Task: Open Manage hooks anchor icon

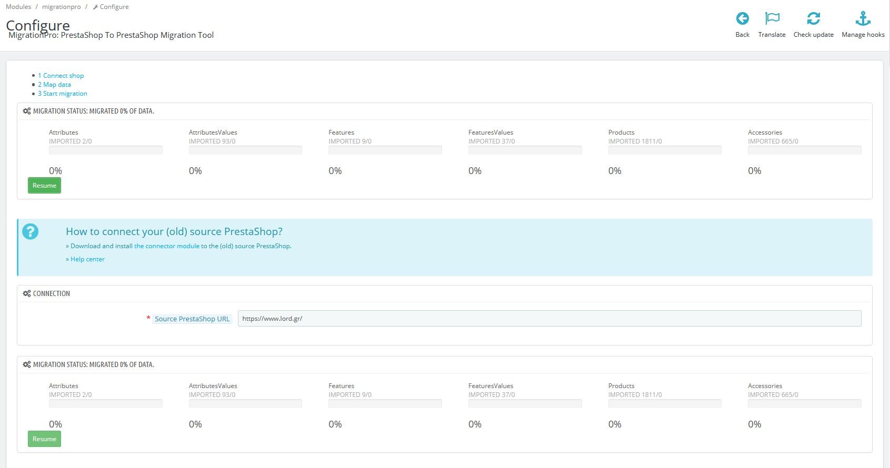Action: click(x=863, y=19)
